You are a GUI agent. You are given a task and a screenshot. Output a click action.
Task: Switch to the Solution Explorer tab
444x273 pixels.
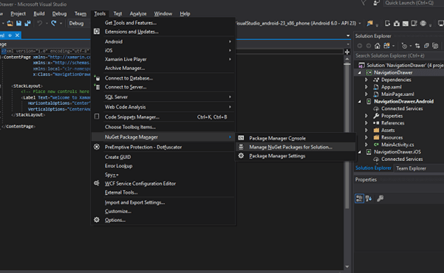click(373, 168)
